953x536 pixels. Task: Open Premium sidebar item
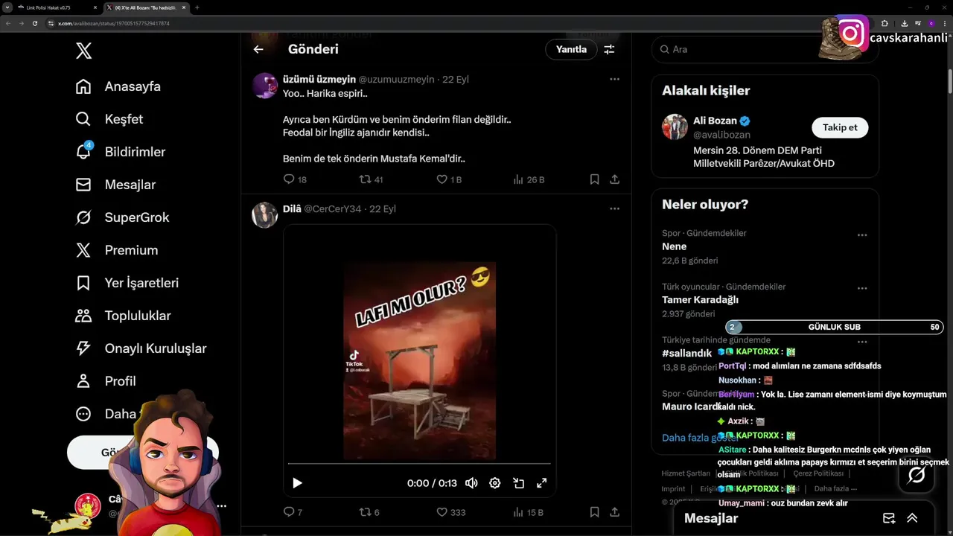(116, 250)
